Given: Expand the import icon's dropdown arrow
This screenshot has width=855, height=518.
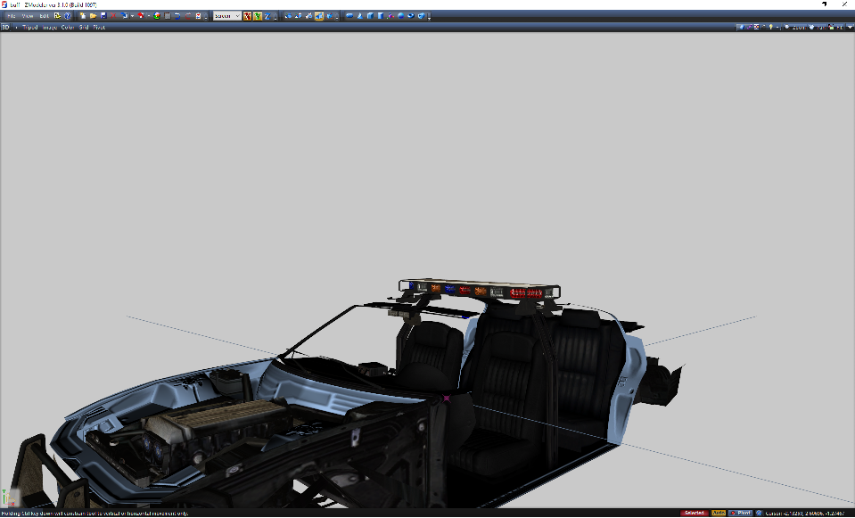Looking at the screenshot, I should (132, 16).
